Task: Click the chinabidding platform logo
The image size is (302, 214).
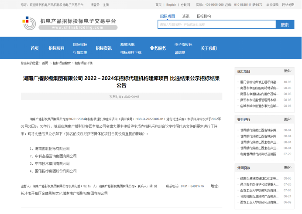Action: pyautogui.click(x=70, y=23)
